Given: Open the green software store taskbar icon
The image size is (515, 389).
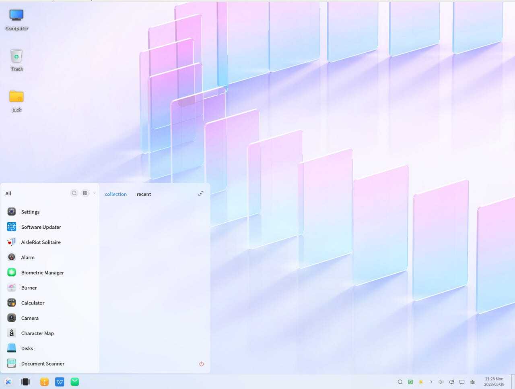Looking at the screenshot, I should click(75, 382).
